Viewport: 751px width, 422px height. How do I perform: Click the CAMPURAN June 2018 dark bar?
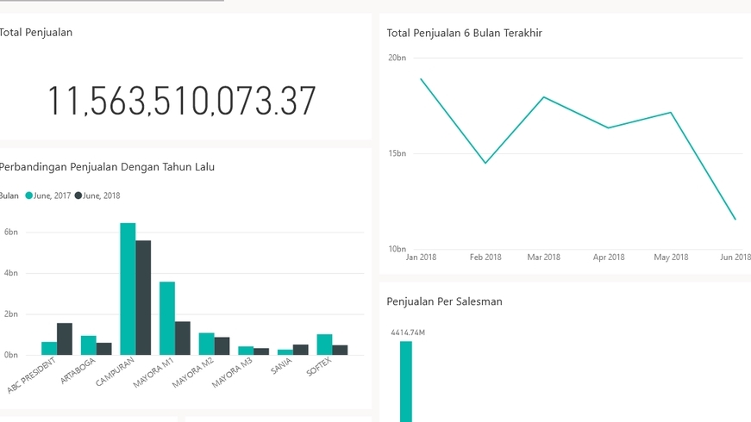[143, 298]
